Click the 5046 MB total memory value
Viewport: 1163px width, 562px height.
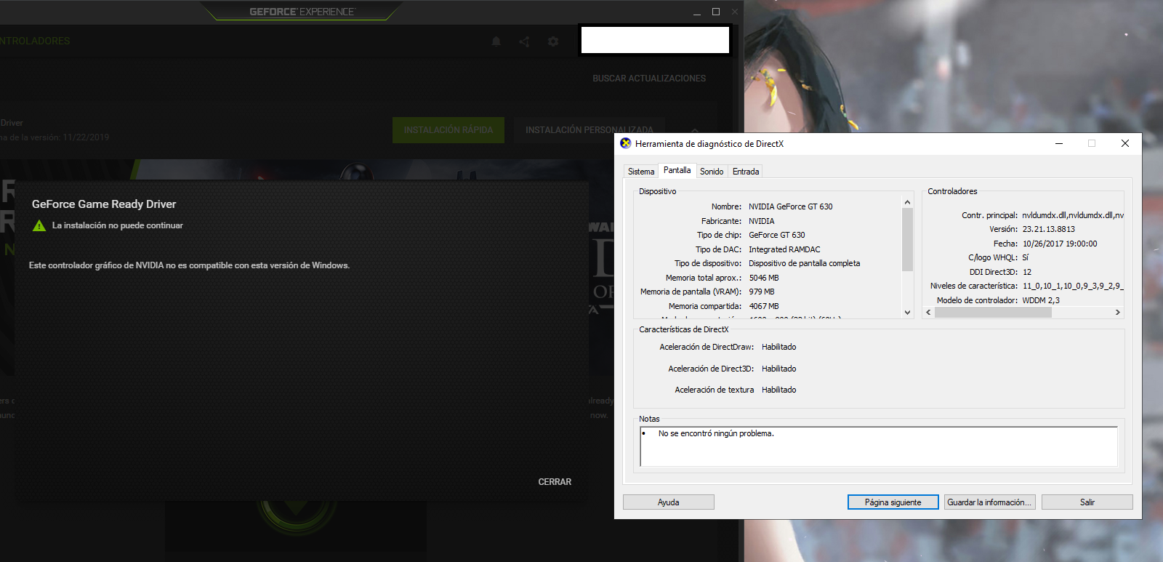764,278
